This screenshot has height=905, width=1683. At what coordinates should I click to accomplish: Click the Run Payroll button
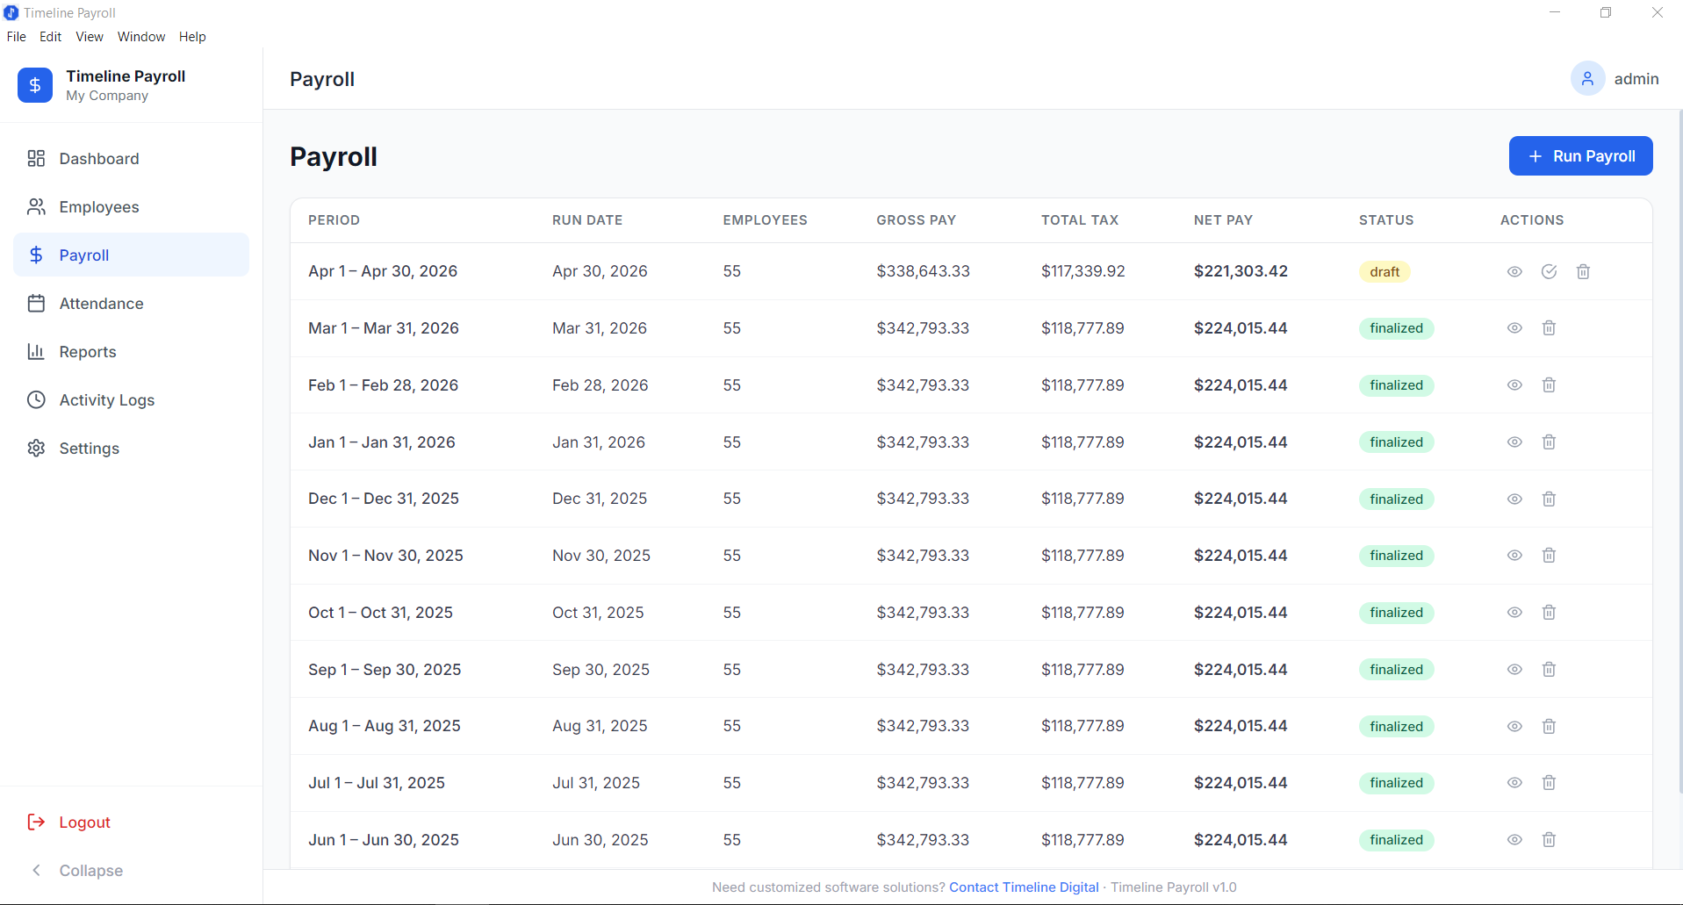click(x=1579, y=155)
